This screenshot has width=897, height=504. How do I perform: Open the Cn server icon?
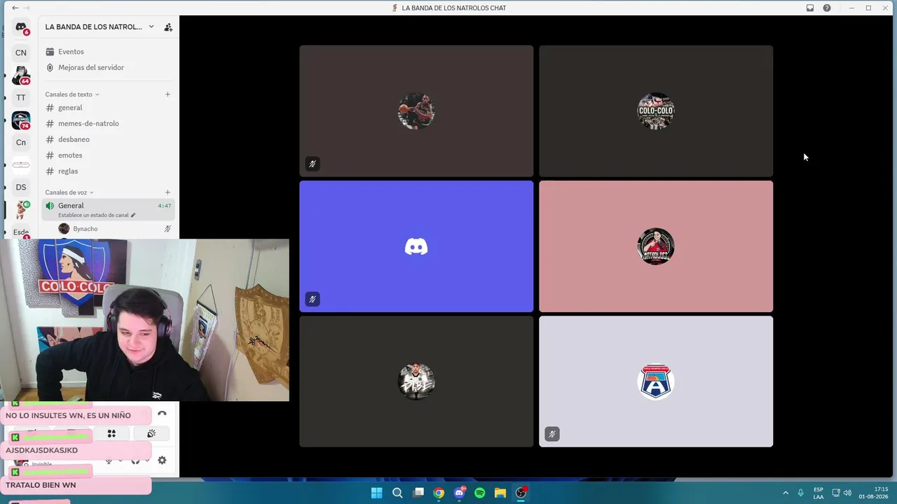[x=21, y=142]
